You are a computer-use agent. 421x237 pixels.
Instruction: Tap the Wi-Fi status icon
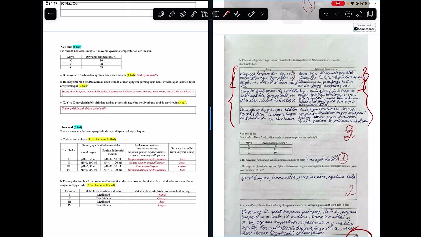coord(352,3)
